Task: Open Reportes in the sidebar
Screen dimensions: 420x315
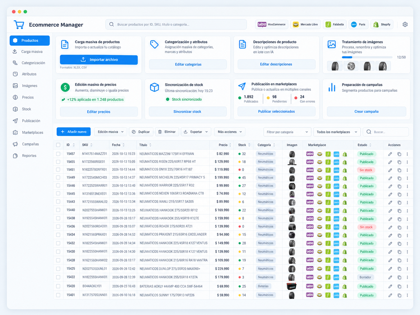Action: click(30, 156)
